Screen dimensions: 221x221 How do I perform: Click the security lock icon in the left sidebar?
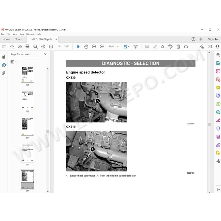[4, 57]
